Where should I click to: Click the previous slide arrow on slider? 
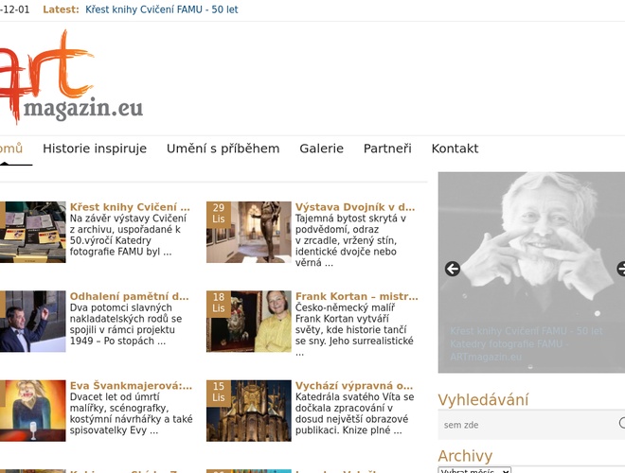[453, 269]
